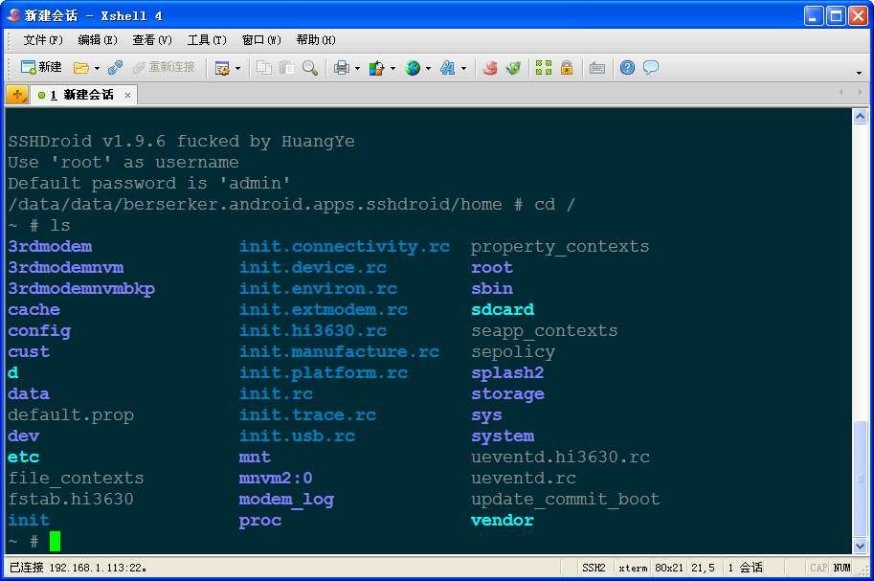Click the padlock lock screen icon
The image size is (874, 581).
tap(567, 68)
